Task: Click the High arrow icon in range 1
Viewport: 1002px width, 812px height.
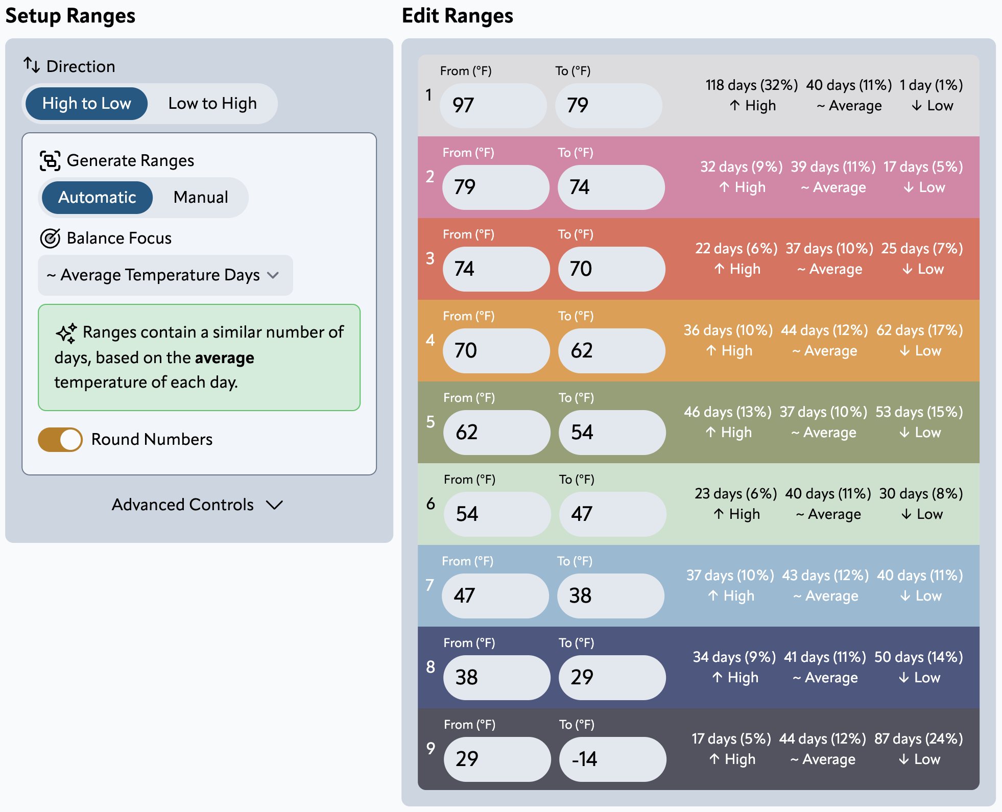Action: click(734, 105)
